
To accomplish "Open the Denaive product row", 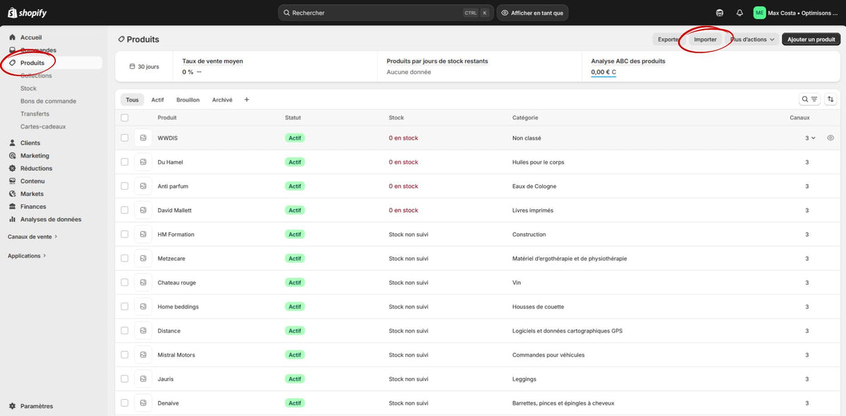I will (476, 403).
